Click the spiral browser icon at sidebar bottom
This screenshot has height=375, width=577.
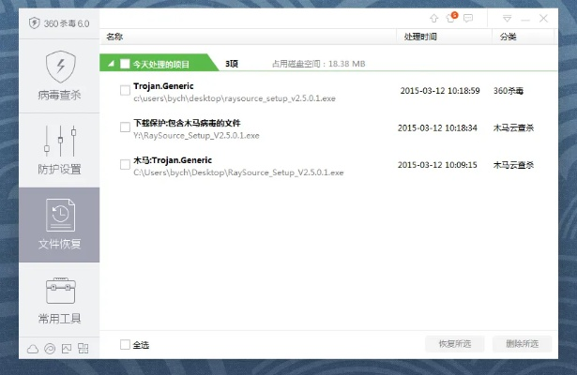(50, 349)
